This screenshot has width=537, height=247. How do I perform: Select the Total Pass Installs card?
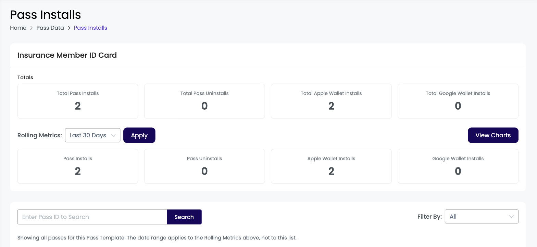click(x=78, y=101)
